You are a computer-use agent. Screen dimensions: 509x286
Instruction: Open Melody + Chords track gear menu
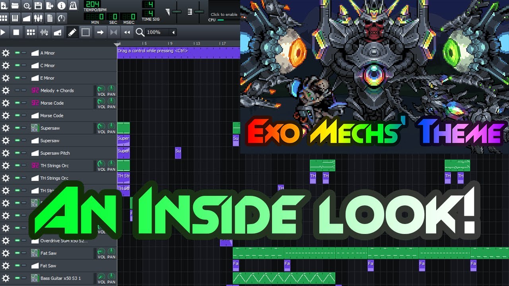6,91
